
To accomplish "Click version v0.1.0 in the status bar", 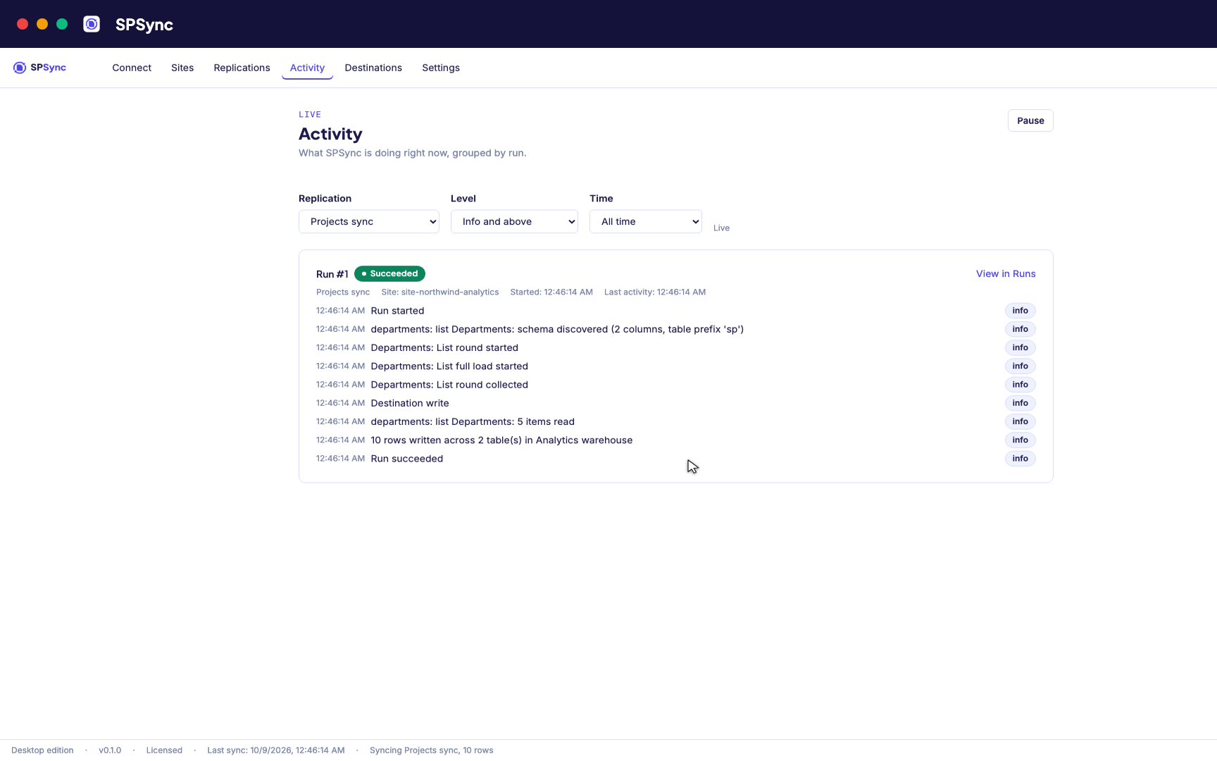I will tap(110, 750).
